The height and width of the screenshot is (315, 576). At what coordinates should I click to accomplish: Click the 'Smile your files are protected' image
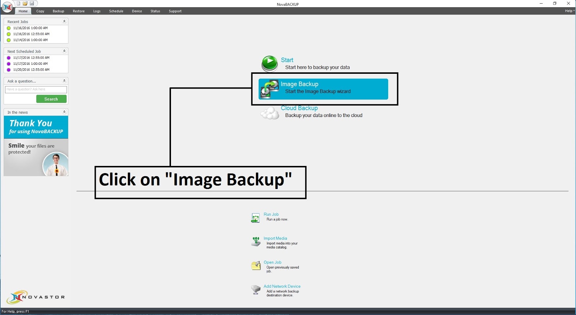click(x=36, y=157)
